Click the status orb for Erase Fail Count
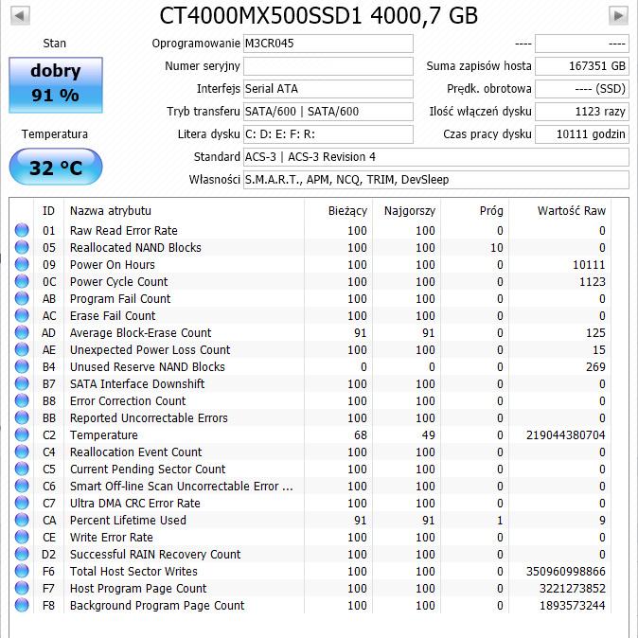The width and height of the screenshot is (638, 638). click(22, 316)
